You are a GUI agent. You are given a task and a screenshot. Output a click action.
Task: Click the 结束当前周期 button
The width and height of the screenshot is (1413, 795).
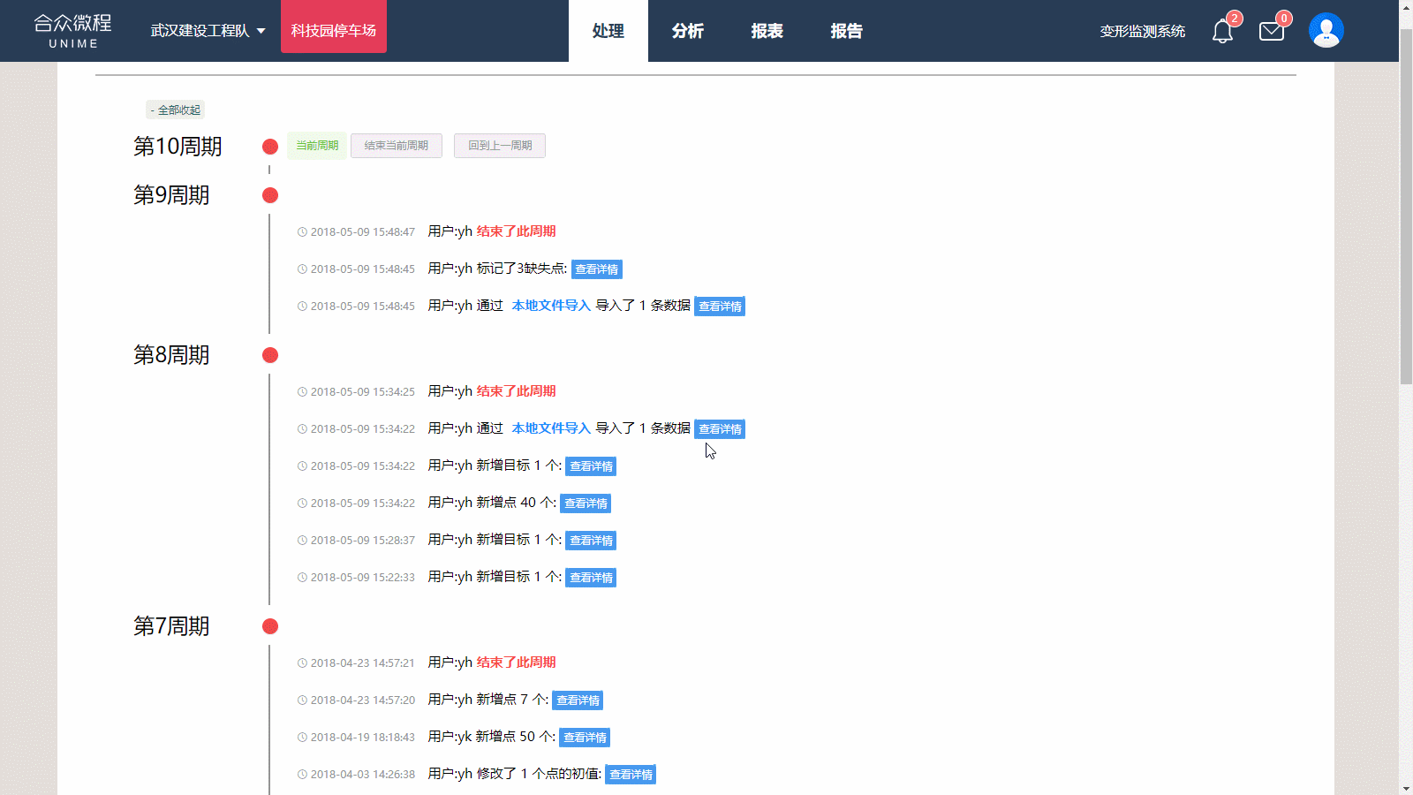pos(397,146)
